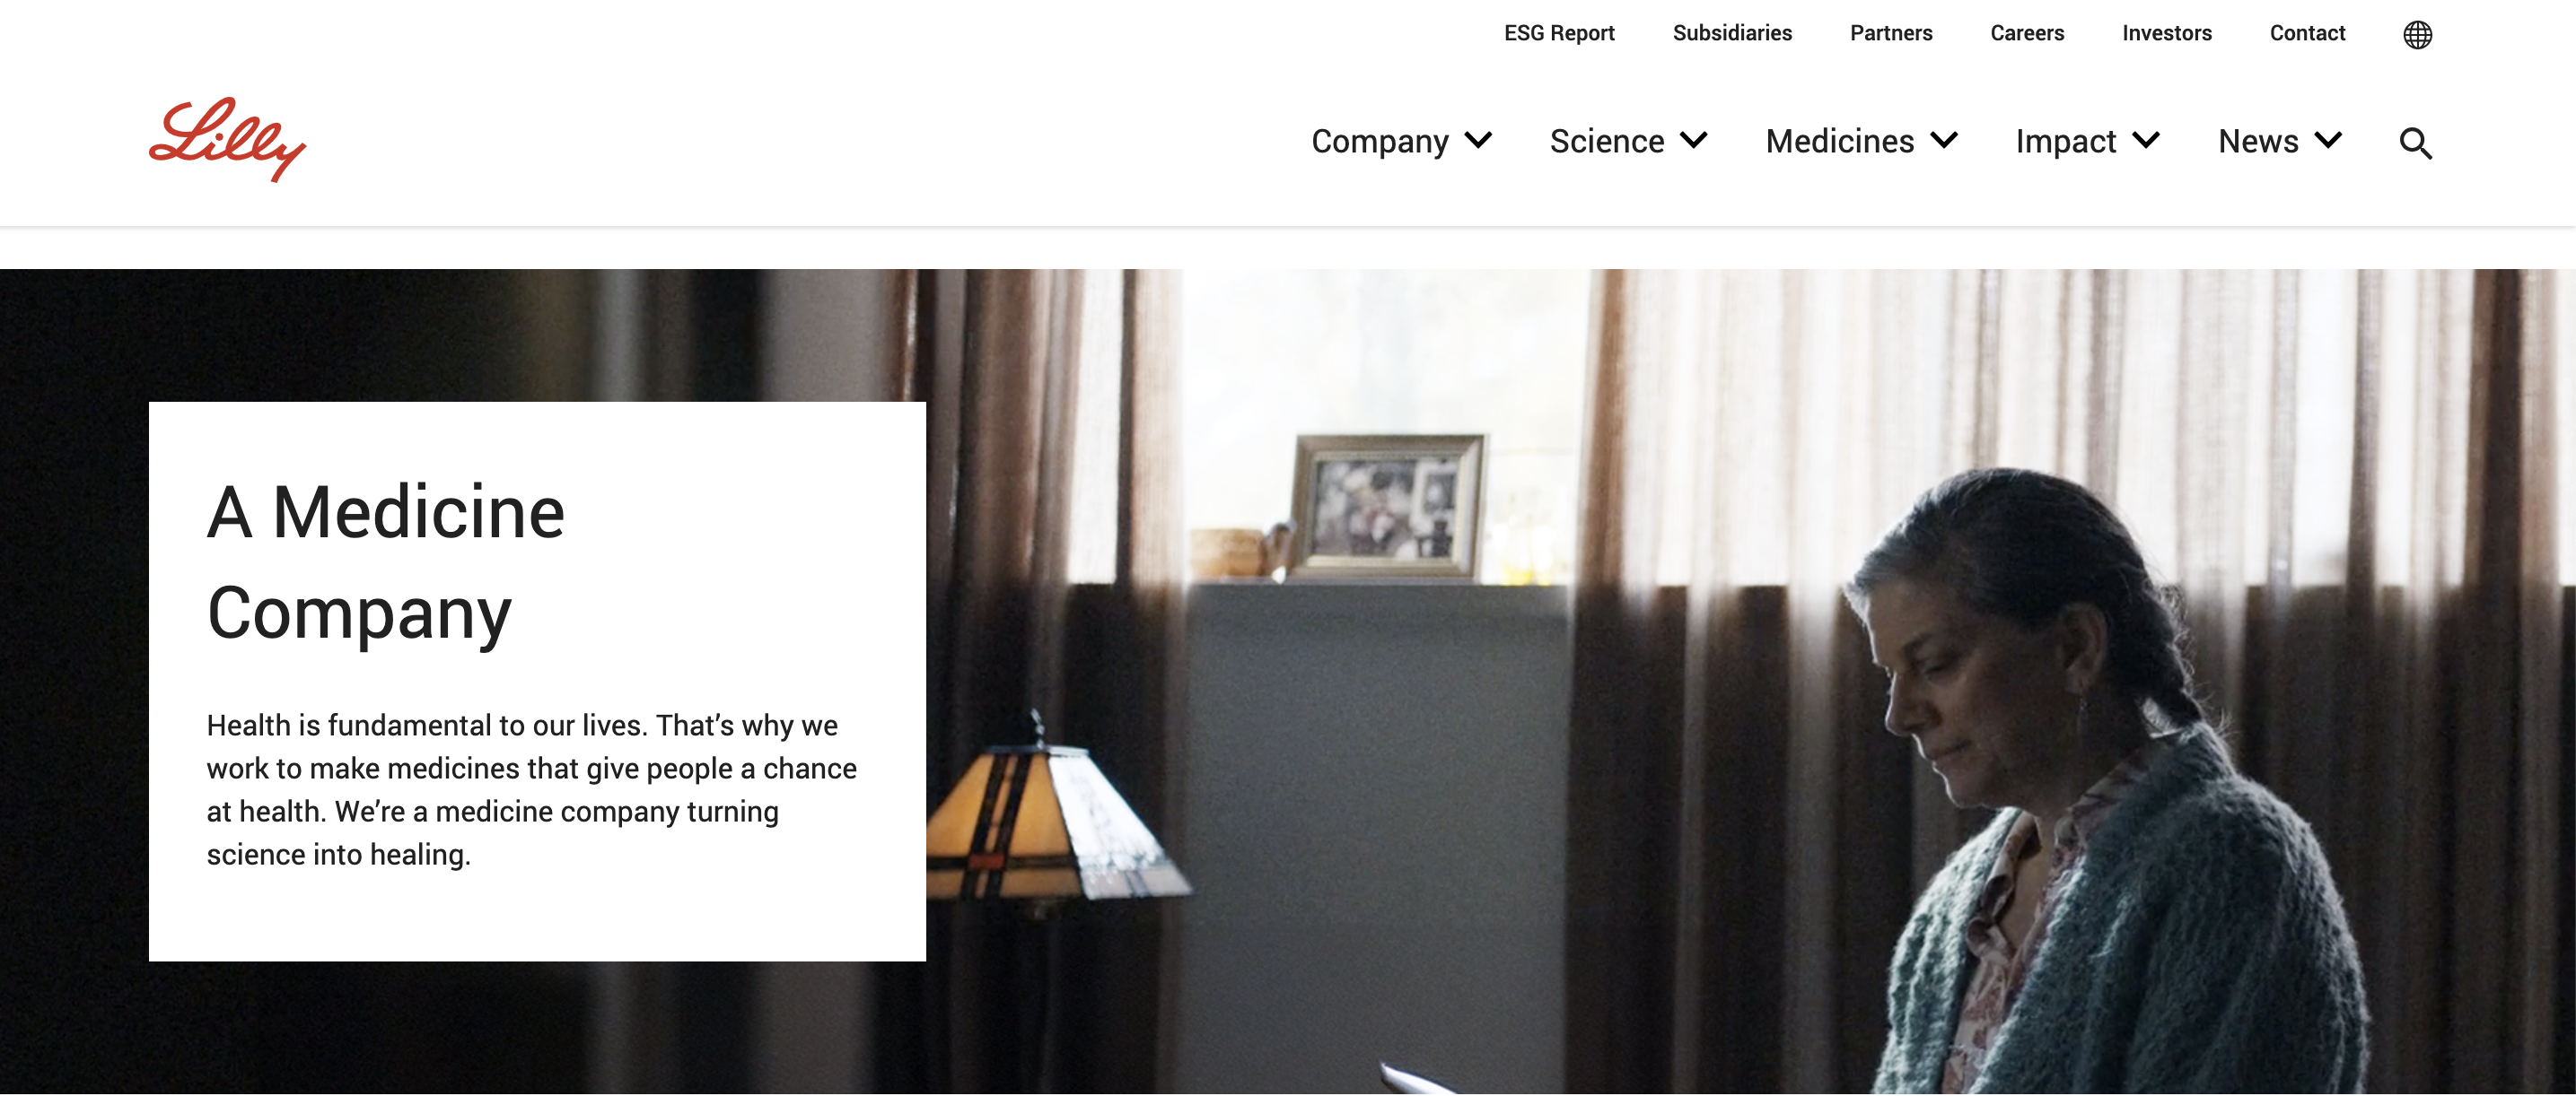
Task: Expand the News dropdown chevron
Action: (x=2328, y=141)
